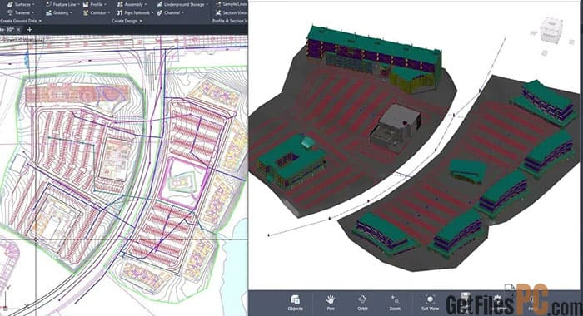Open the Pipe Network dropdown arrow
The width and height of the screenshot is (583, 316).
(x=152, y=12)
